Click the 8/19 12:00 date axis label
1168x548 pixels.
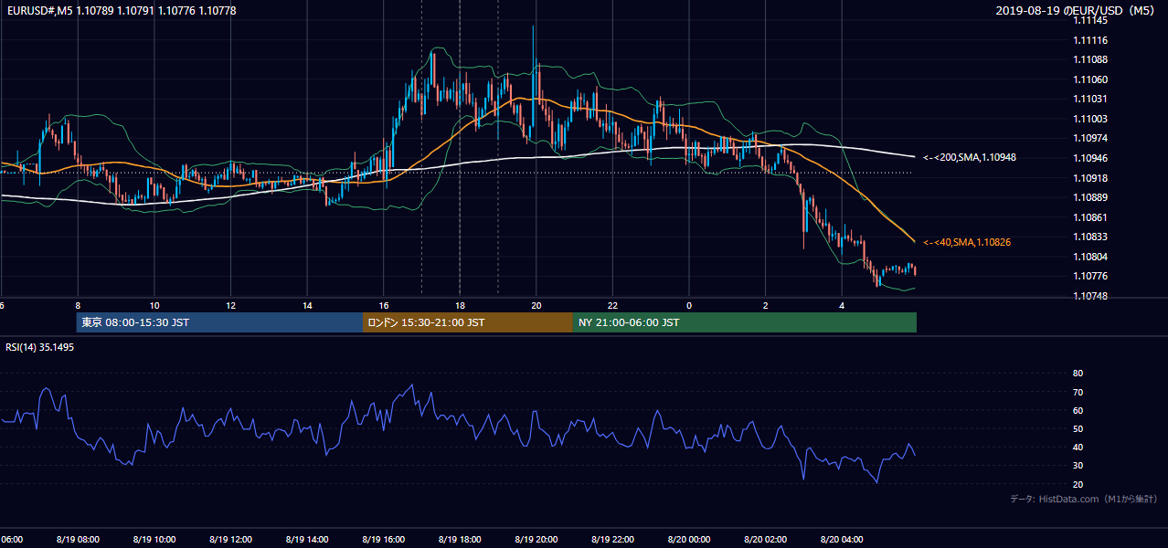click(x=230, y=539)
